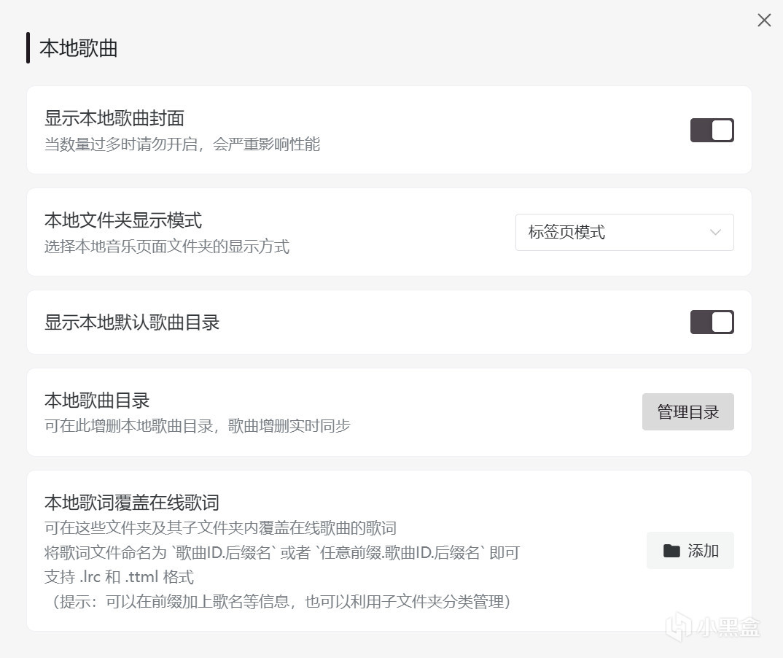The height and width of the screenshot is (658, 783).
Task: Click the 本地歌词覆盖在线歌词 label
Action: (x=132, y=502)
